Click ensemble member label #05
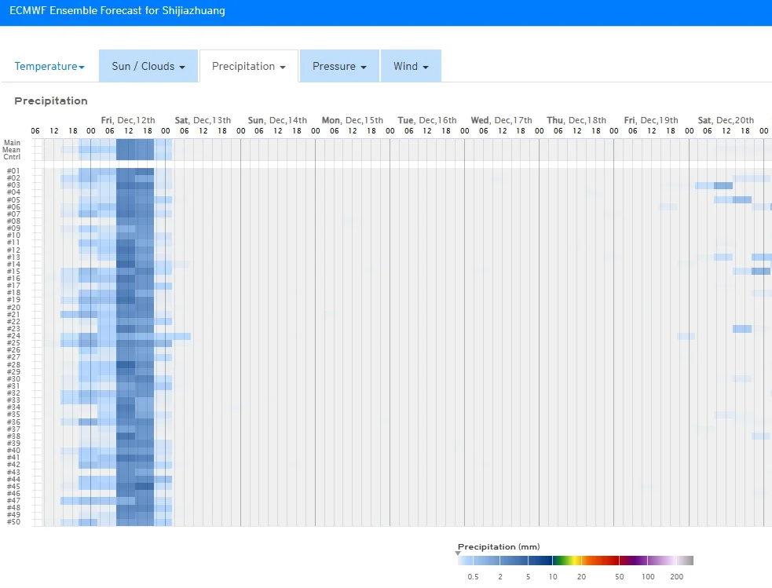Viewport: 772px width, 588px height. [x=14, y=199]
